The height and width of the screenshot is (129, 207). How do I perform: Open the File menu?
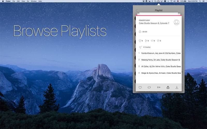(x=14, y=1)
